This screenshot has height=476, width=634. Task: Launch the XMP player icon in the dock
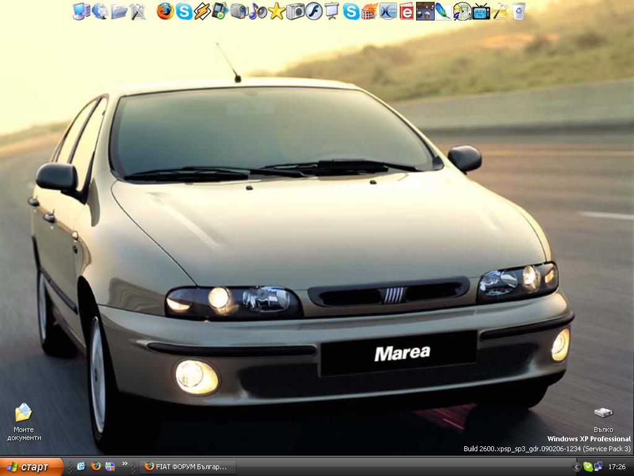click(x=388, y=11)
